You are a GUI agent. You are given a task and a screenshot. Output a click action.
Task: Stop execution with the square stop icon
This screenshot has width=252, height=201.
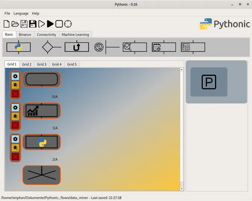click(x=59, y=24)
